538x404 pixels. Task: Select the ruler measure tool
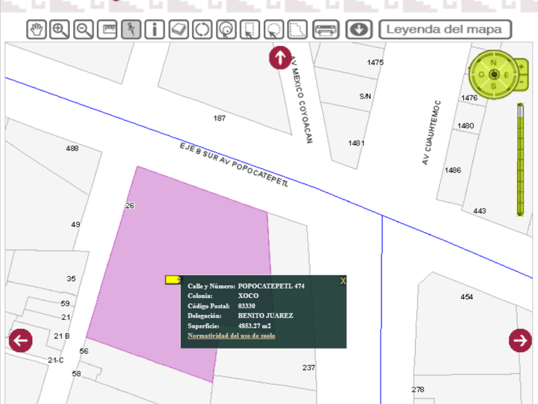[108, 29]
